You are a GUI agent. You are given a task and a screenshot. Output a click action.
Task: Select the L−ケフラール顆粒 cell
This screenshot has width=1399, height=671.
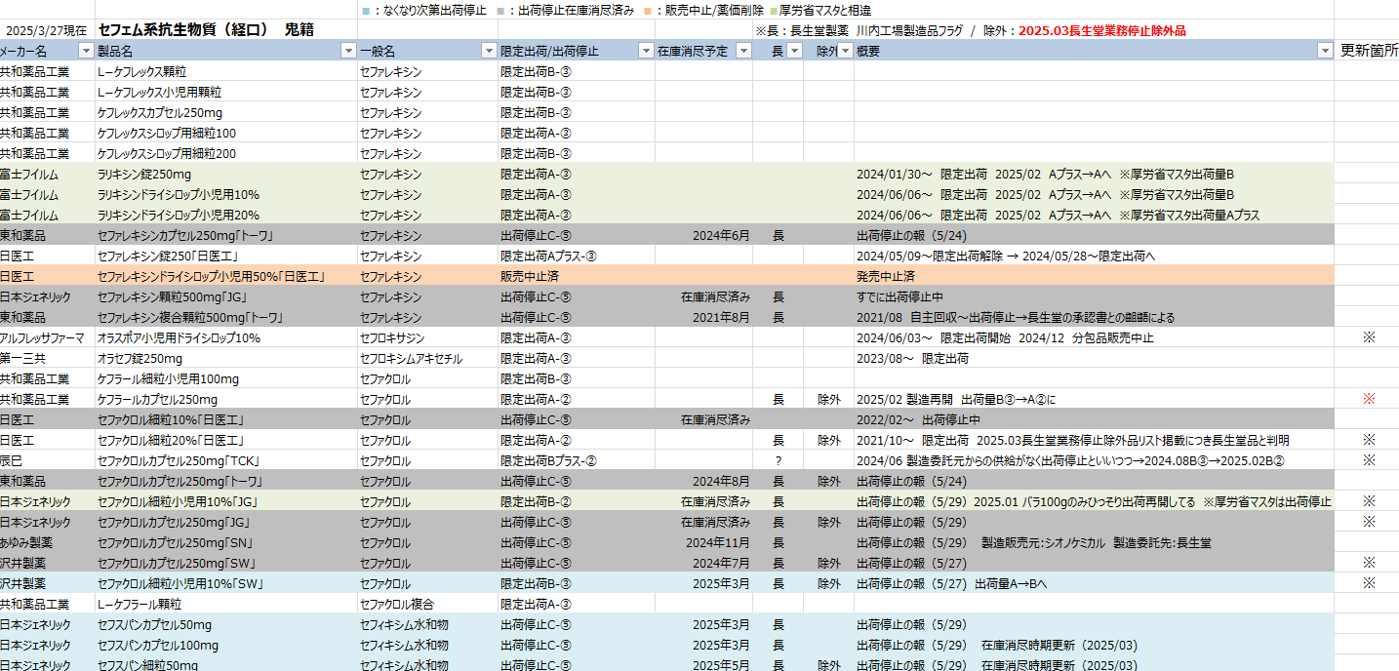coord(226,604)
